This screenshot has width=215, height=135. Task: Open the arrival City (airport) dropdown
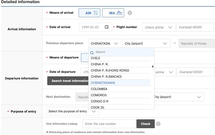(x=146, y=43)
